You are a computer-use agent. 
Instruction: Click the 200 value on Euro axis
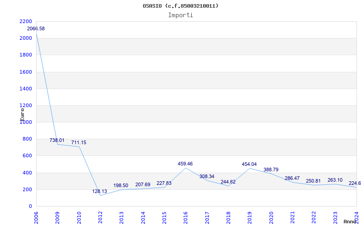pyautogui.click(x=27, y=189)
